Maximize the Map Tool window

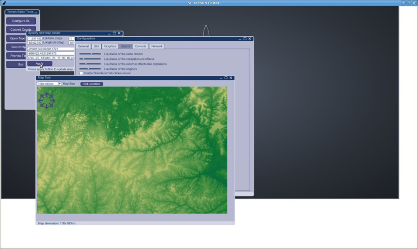[226, 78]
